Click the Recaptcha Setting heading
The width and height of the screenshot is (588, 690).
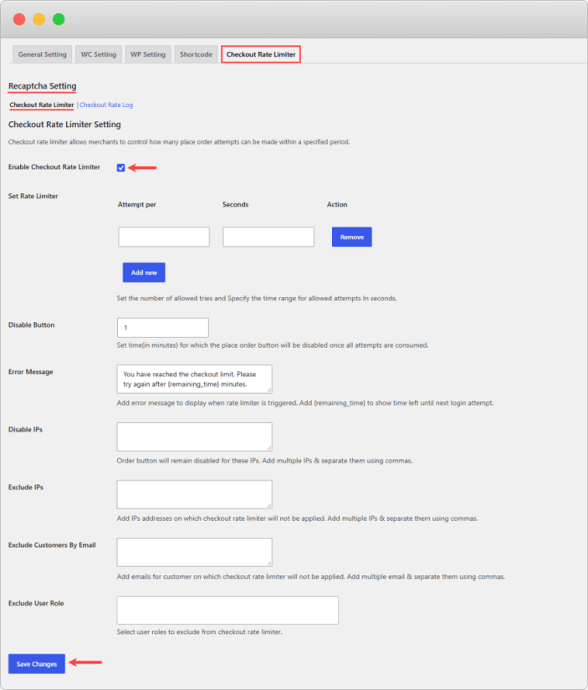click(x=43, y=86)
